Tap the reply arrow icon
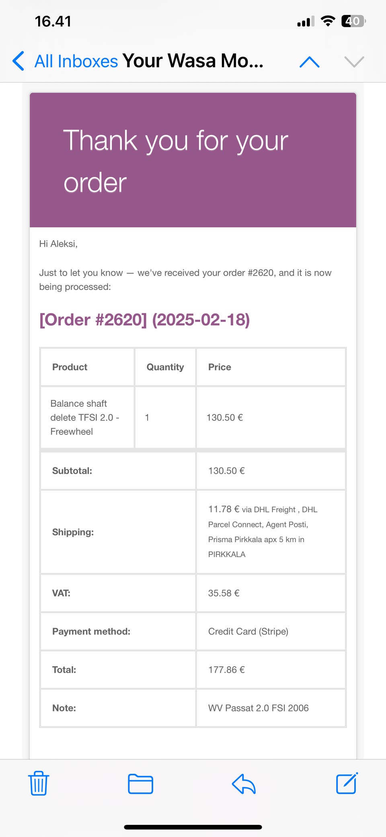Image resolution: width=386 pixels, height=837 pixels. click(x=244, y=784)
